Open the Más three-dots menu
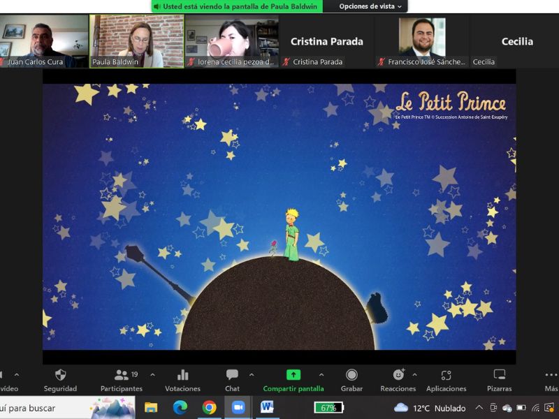Screen dimensions: 559x419 (x=551, y=375)
